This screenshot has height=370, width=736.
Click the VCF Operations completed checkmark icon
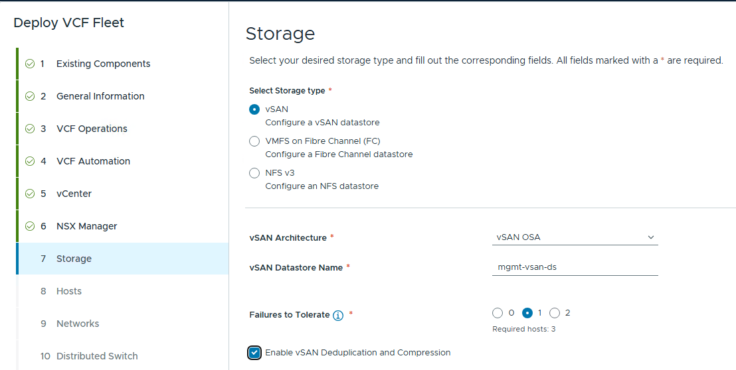click(30, 129)
